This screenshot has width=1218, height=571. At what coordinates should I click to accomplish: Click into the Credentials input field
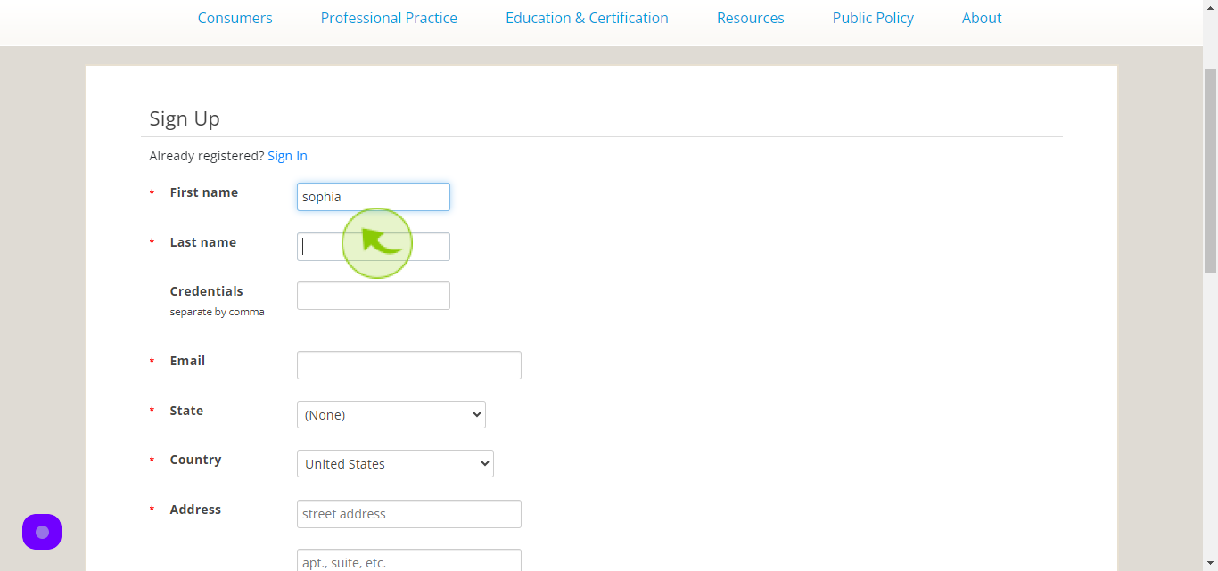click(x=374, y=296)
